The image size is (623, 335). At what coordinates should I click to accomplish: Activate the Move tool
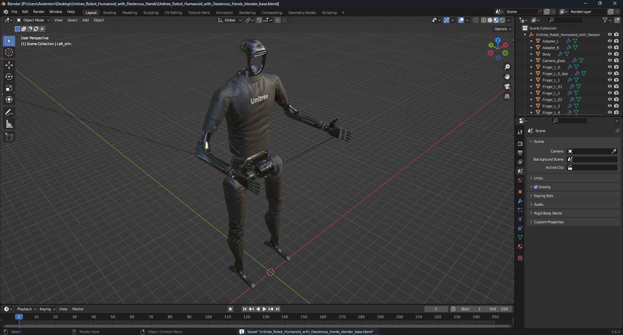tap(9, 65)
